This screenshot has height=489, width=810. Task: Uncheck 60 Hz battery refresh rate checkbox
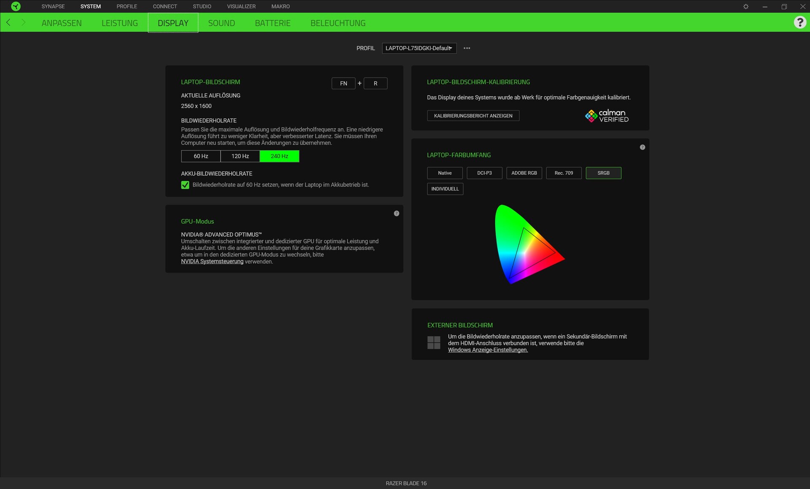[185, 185]
